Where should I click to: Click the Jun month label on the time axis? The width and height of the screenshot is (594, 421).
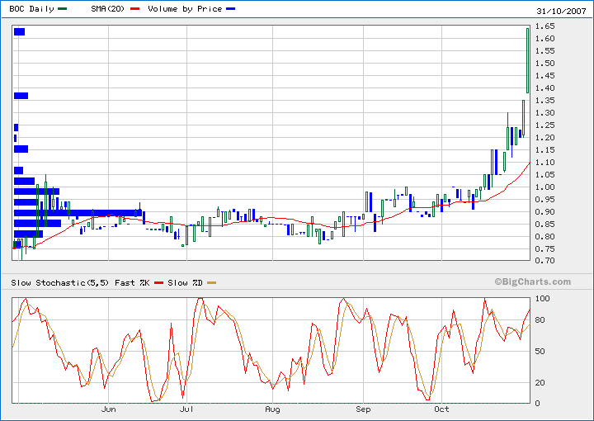pos(108,409)
